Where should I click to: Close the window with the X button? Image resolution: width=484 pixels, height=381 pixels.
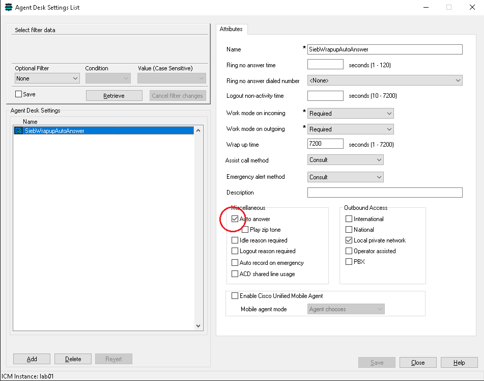(472, 8)
